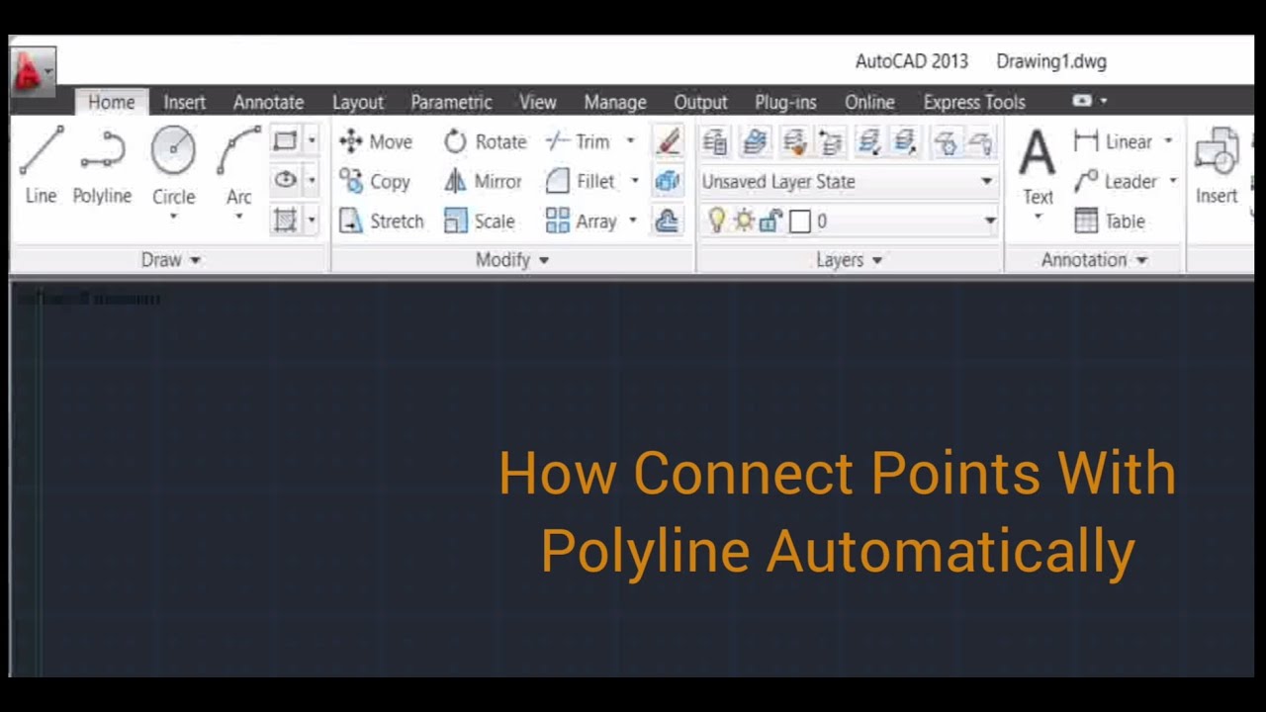The image size is (1266, 712).
Task: Open the Trim dropdown arrow
Action: [630, 141]
